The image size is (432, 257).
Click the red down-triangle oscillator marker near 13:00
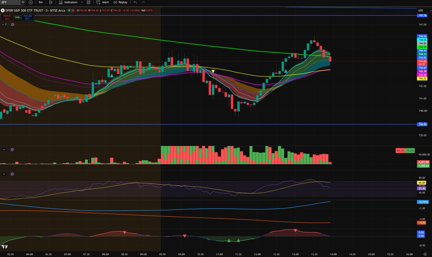click(x=295, y=230)
